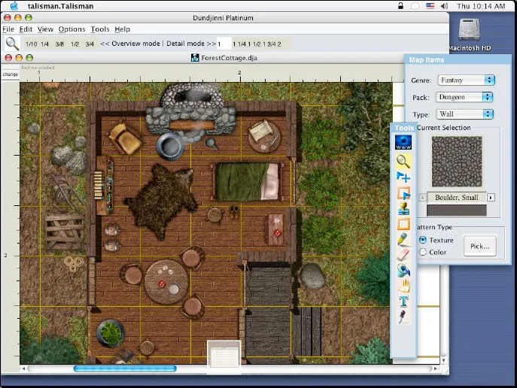The image size is (517, 388).
Task: Set zoom to 3/8
Action: [59, 44]
